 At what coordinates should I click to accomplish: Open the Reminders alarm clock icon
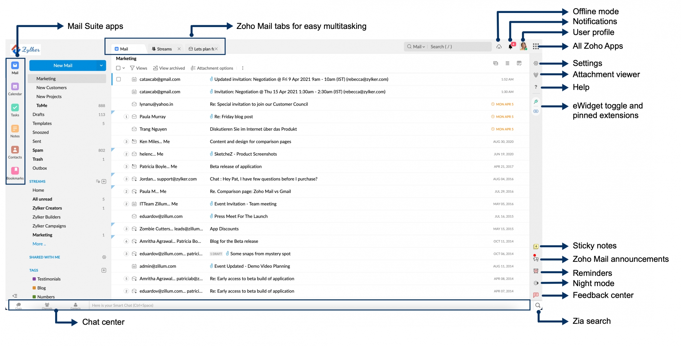536,271
